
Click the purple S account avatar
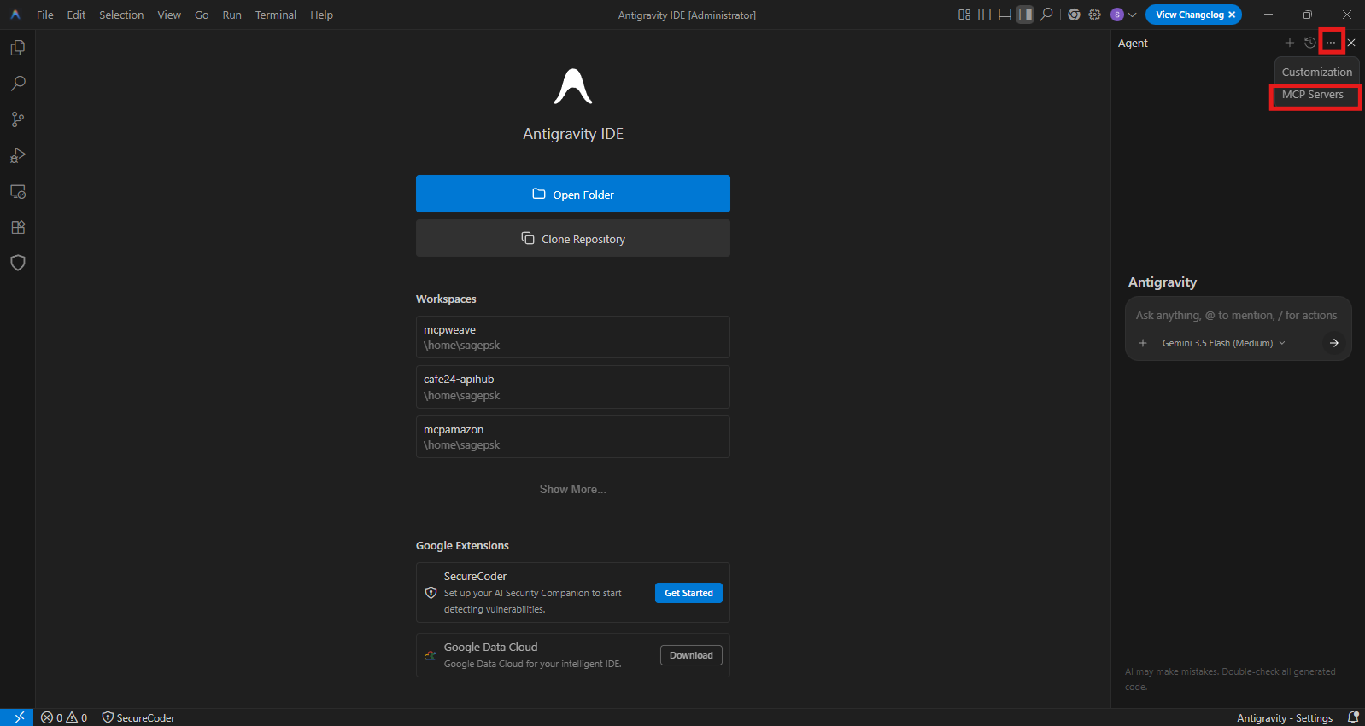(1116, 15)
